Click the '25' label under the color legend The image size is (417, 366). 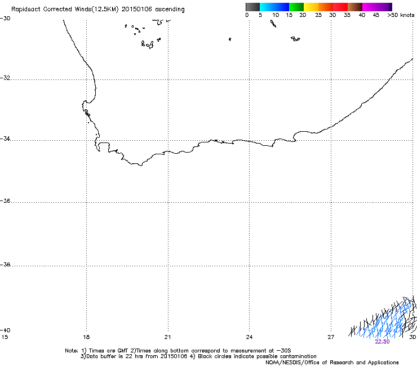tap(318, 15)
